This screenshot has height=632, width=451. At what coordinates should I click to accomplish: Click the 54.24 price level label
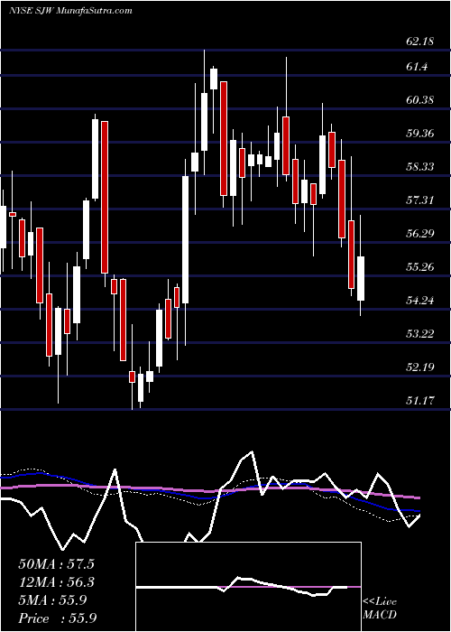420,301
